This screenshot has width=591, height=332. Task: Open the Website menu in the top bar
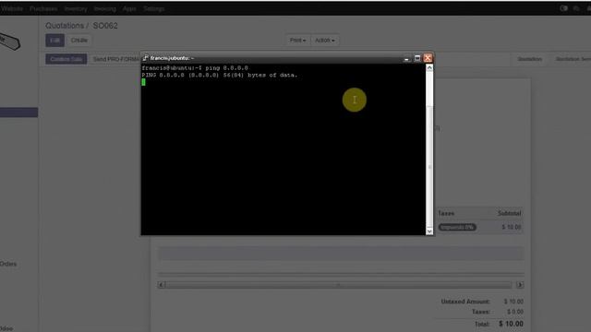(11, 8)
